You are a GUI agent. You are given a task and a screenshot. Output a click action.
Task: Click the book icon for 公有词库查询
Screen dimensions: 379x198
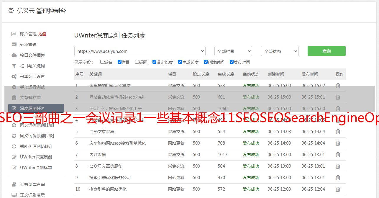(14, 184)
